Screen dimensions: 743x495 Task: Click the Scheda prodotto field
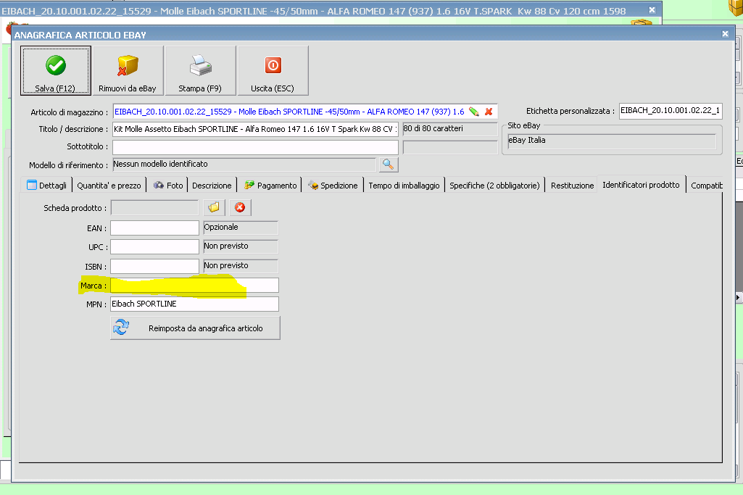point(154,207)
